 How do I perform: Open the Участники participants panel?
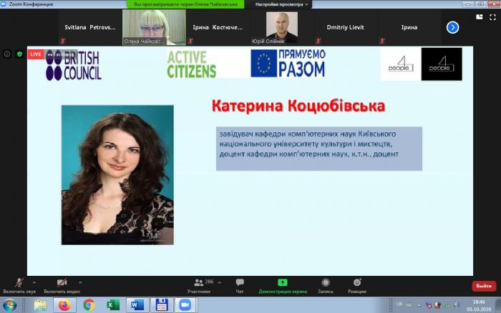(x=199, y=286)
